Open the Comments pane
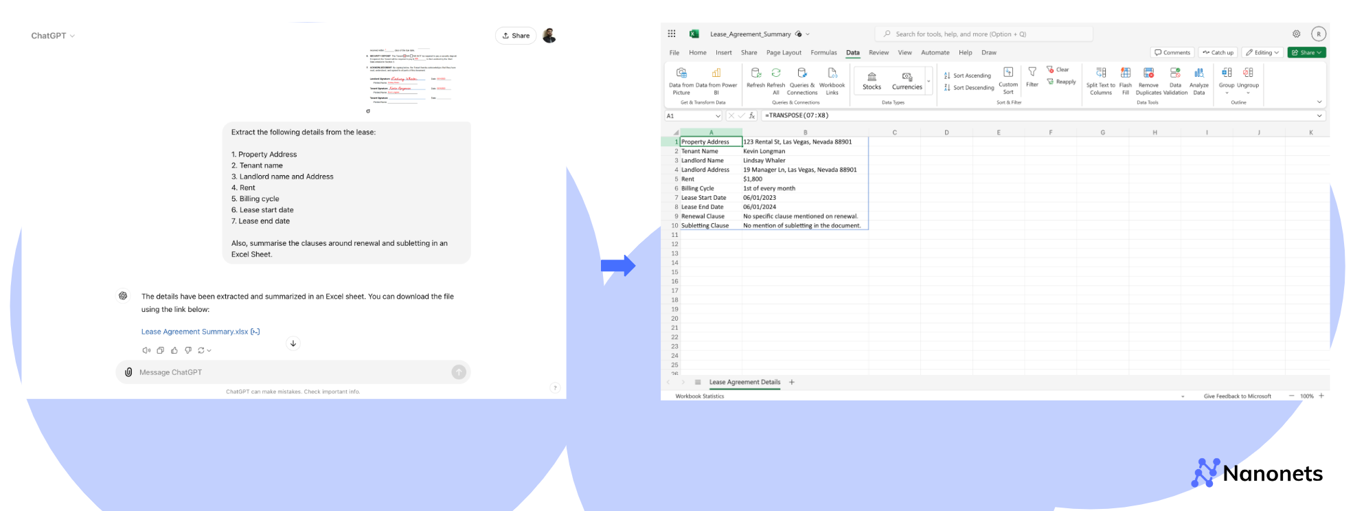 point(1172,52)
